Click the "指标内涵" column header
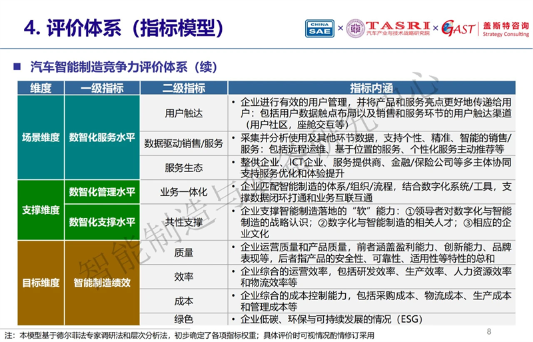 coord(371,88)
